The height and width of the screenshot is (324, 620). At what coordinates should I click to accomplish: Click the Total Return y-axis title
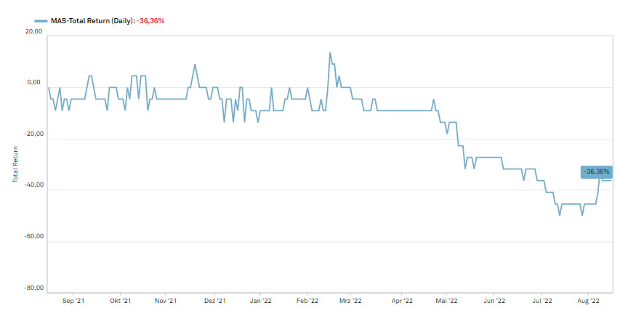(15, 164)
